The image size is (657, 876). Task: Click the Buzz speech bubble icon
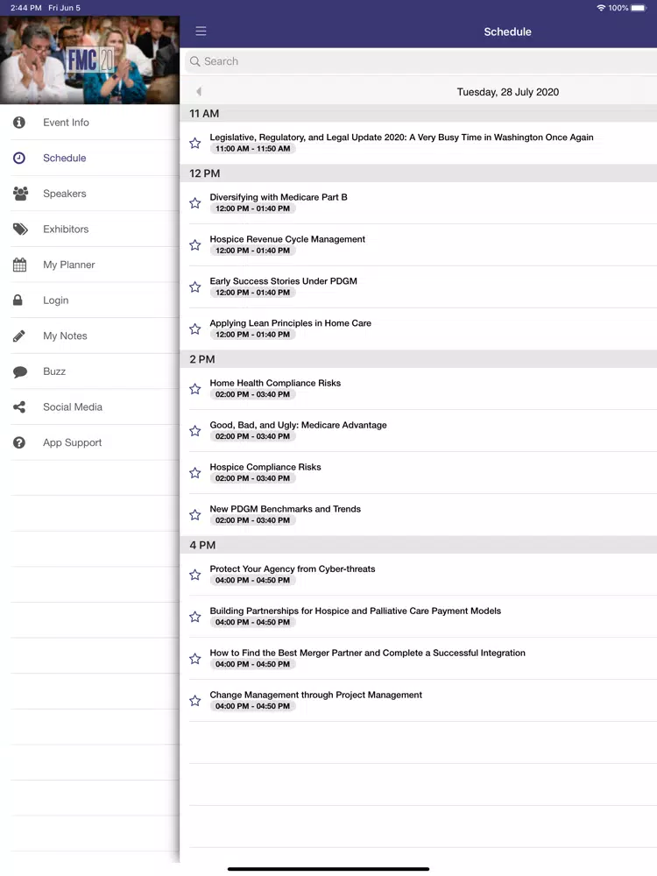pos(19,371)
